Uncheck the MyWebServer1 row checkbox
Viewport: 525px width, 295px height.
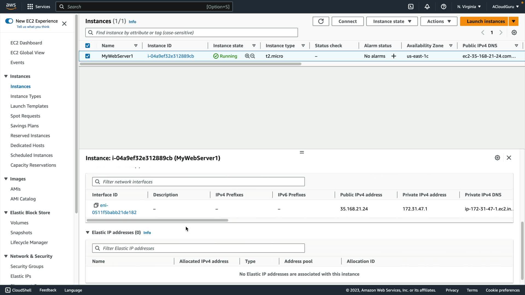coord(87,56)
